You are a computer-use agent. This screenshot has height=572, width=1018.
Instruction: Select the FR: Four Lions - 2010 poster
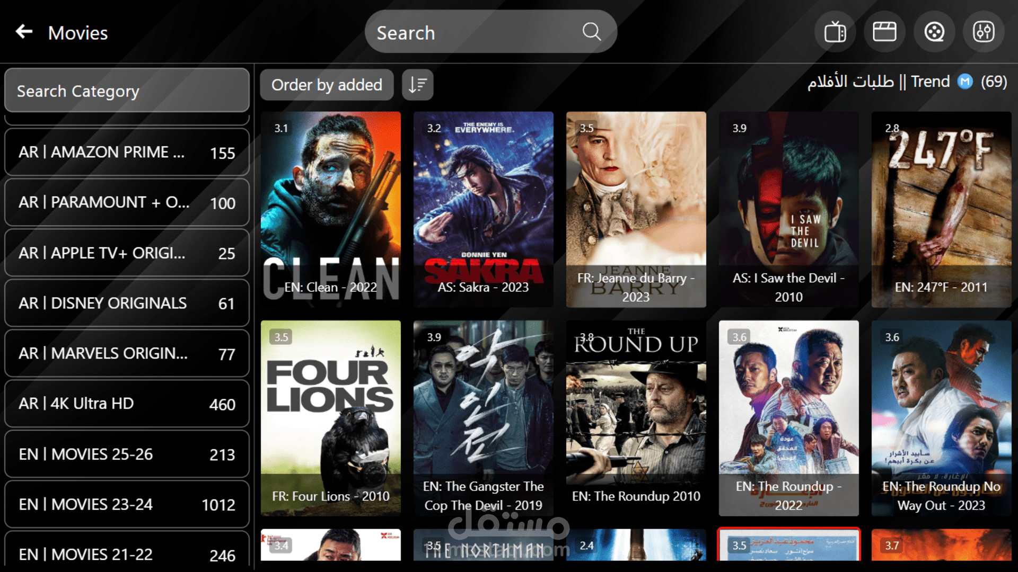[330, 418]
